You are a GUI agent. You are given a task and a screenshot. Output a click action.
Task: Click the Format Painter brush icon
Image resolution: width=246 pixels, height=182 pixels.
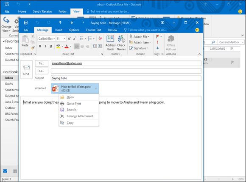33,48
